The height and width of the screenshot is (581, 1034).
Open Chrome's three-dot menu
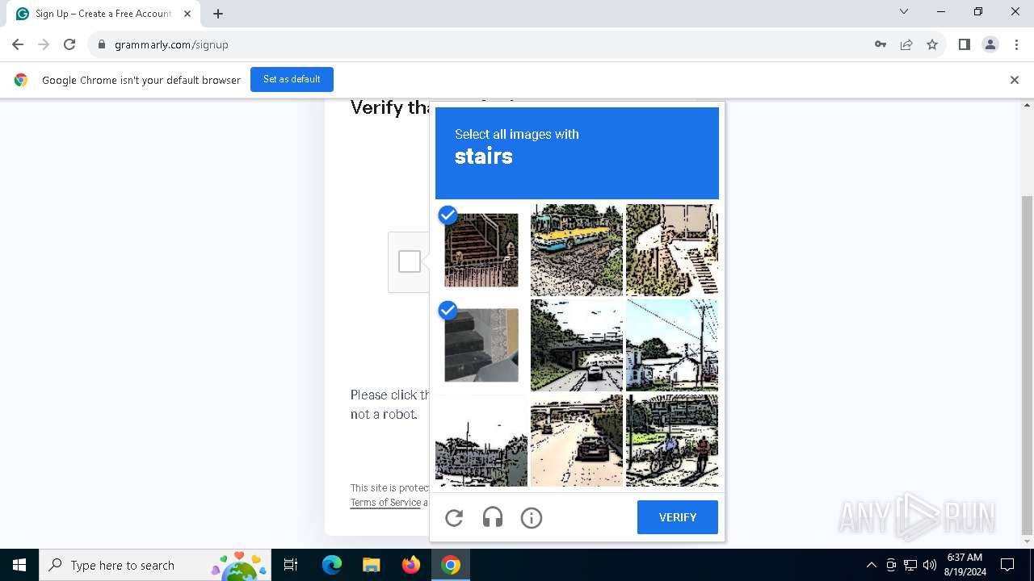tap(1016, 44)
